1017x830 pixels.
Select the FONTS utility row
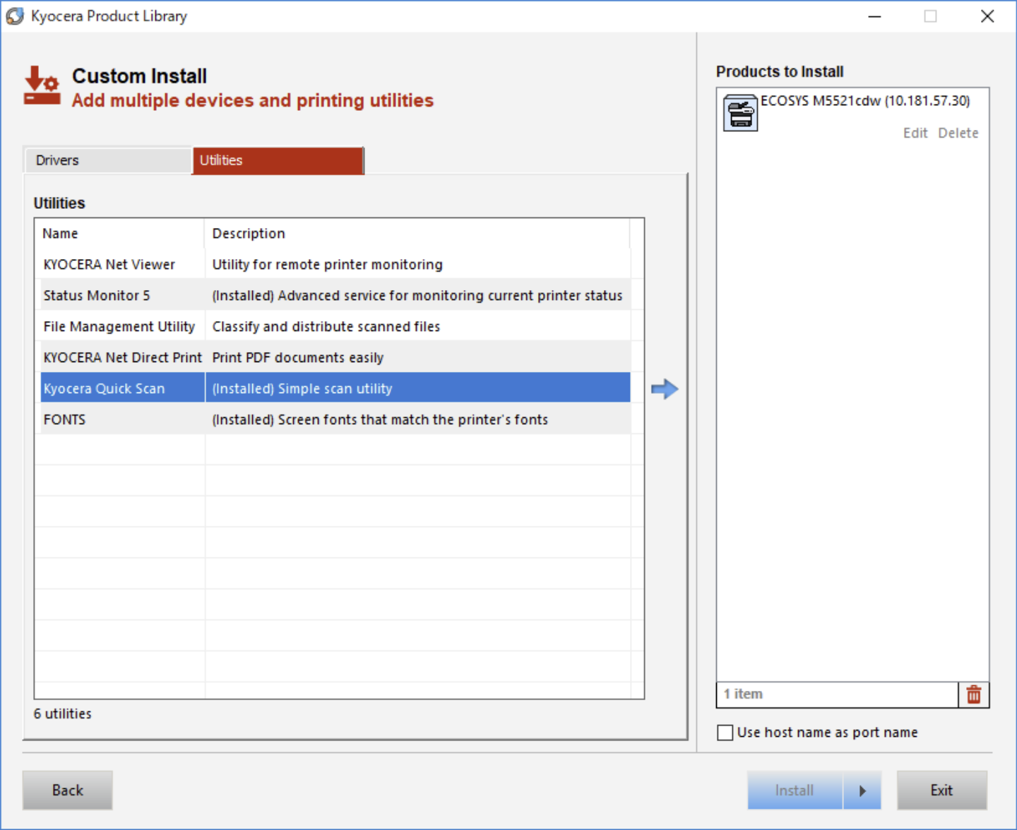pyautogui.click(x=65, y=420)
